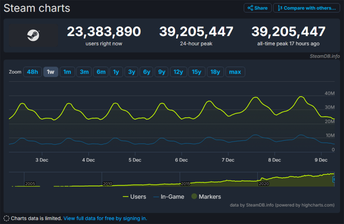Click the 30M y-axis label
The width and height of the screenshot is (344, 224).
click(x=329, y=107)
